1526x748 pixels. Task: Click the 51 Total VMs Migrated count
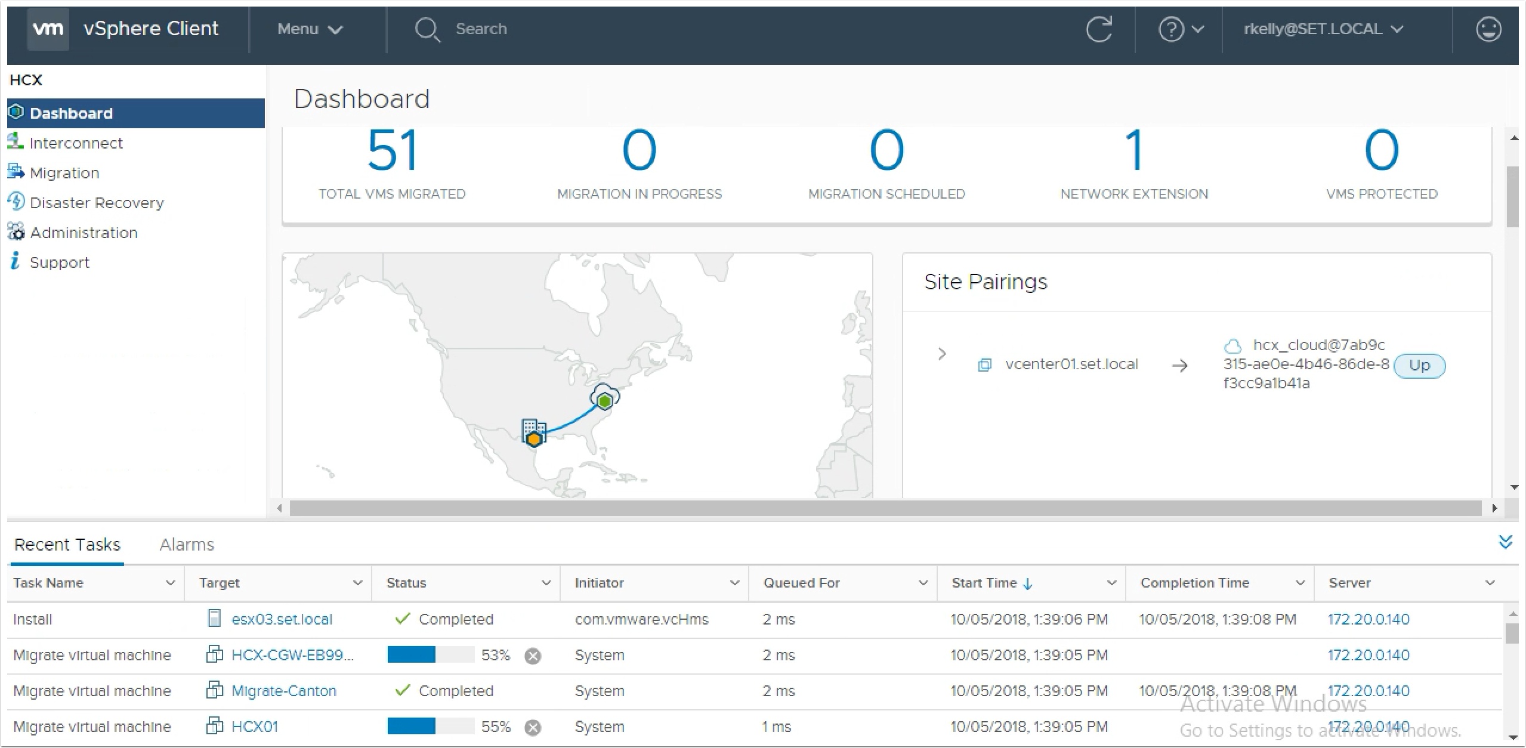pyautogui.click(x=392, y=150)
